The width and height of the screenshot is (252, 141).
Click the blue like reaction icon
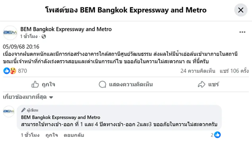7,71
